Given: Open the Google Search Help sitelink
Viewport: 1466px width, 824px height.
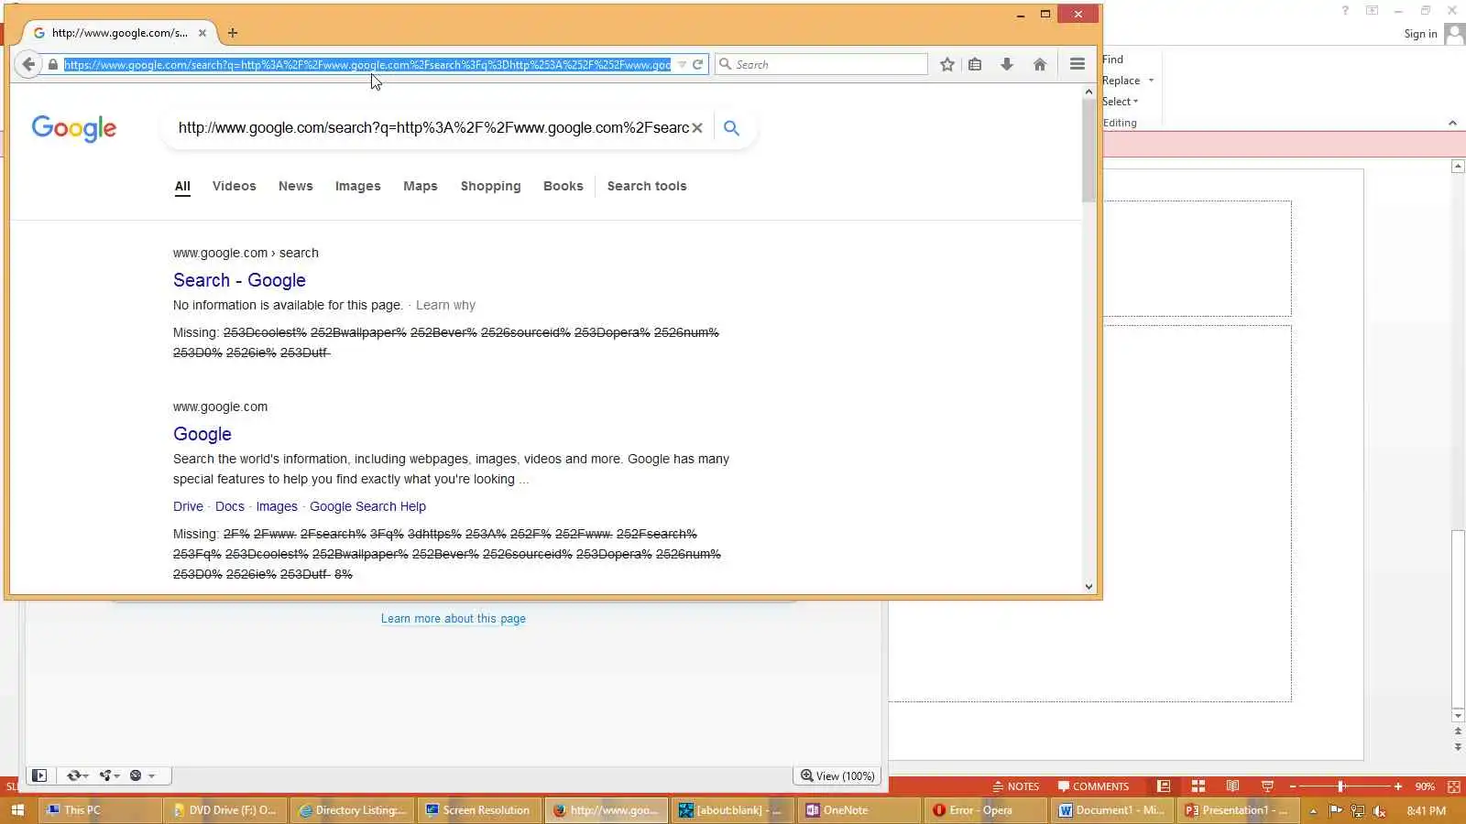Looking at the screenshot, I should [x=367, y=506].
